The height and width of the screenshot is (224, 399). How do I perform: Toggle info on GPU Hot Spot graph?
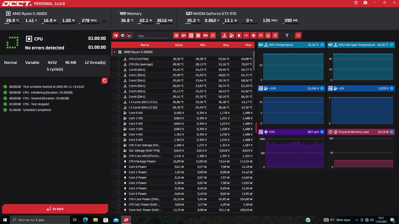point(392,45)
